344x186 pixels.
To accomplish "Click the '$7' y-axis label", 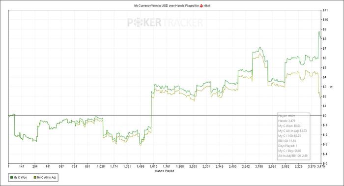I will pyautogui.click(x=325, y=48).
